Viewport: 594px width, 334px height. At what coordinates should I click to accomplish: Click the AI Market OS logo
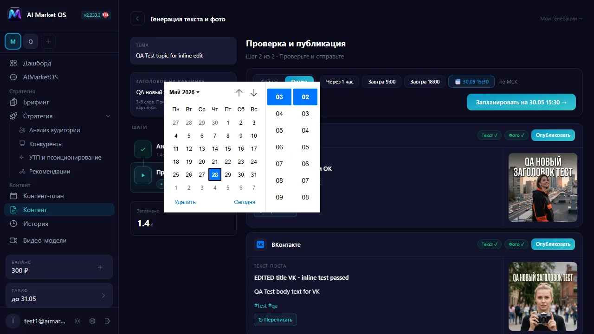tap(15, 15)
